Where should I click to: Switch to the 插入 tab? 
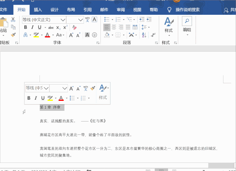(38, 10)
